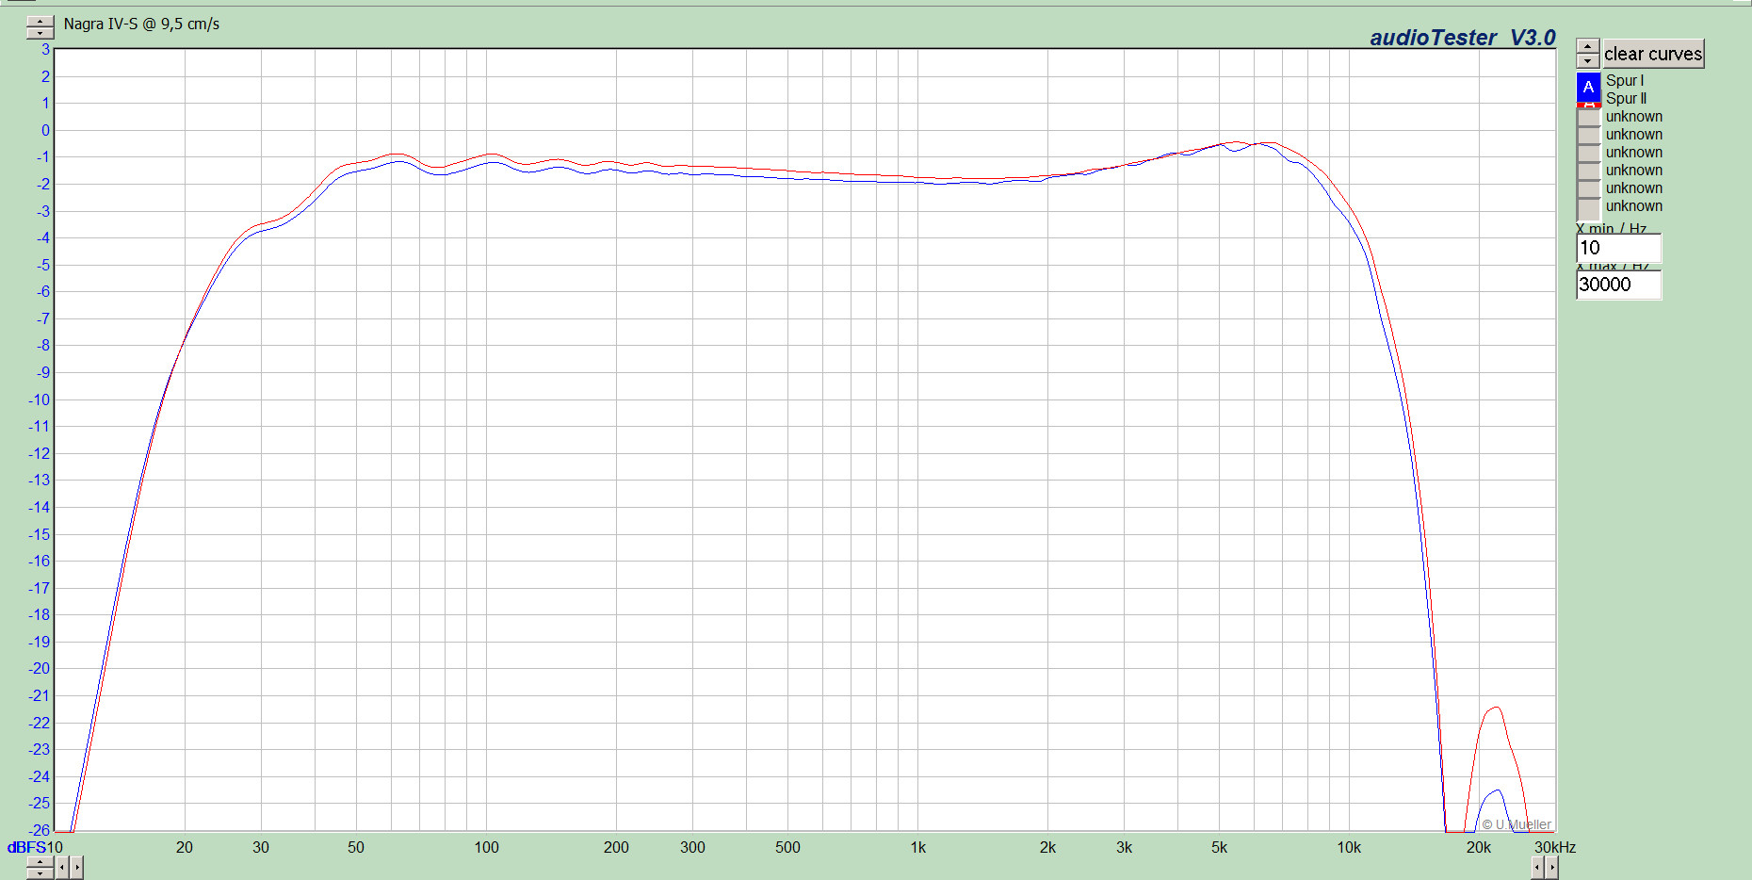The image size is (1752, 880).
Task: Click the audioTester V3.0 logo text
Action: [1462, 38]
